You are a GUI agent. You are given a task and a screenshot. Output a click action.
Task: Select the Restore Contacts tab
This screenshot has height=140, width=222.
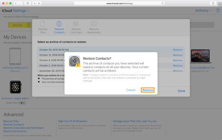[x=59, y=27]
